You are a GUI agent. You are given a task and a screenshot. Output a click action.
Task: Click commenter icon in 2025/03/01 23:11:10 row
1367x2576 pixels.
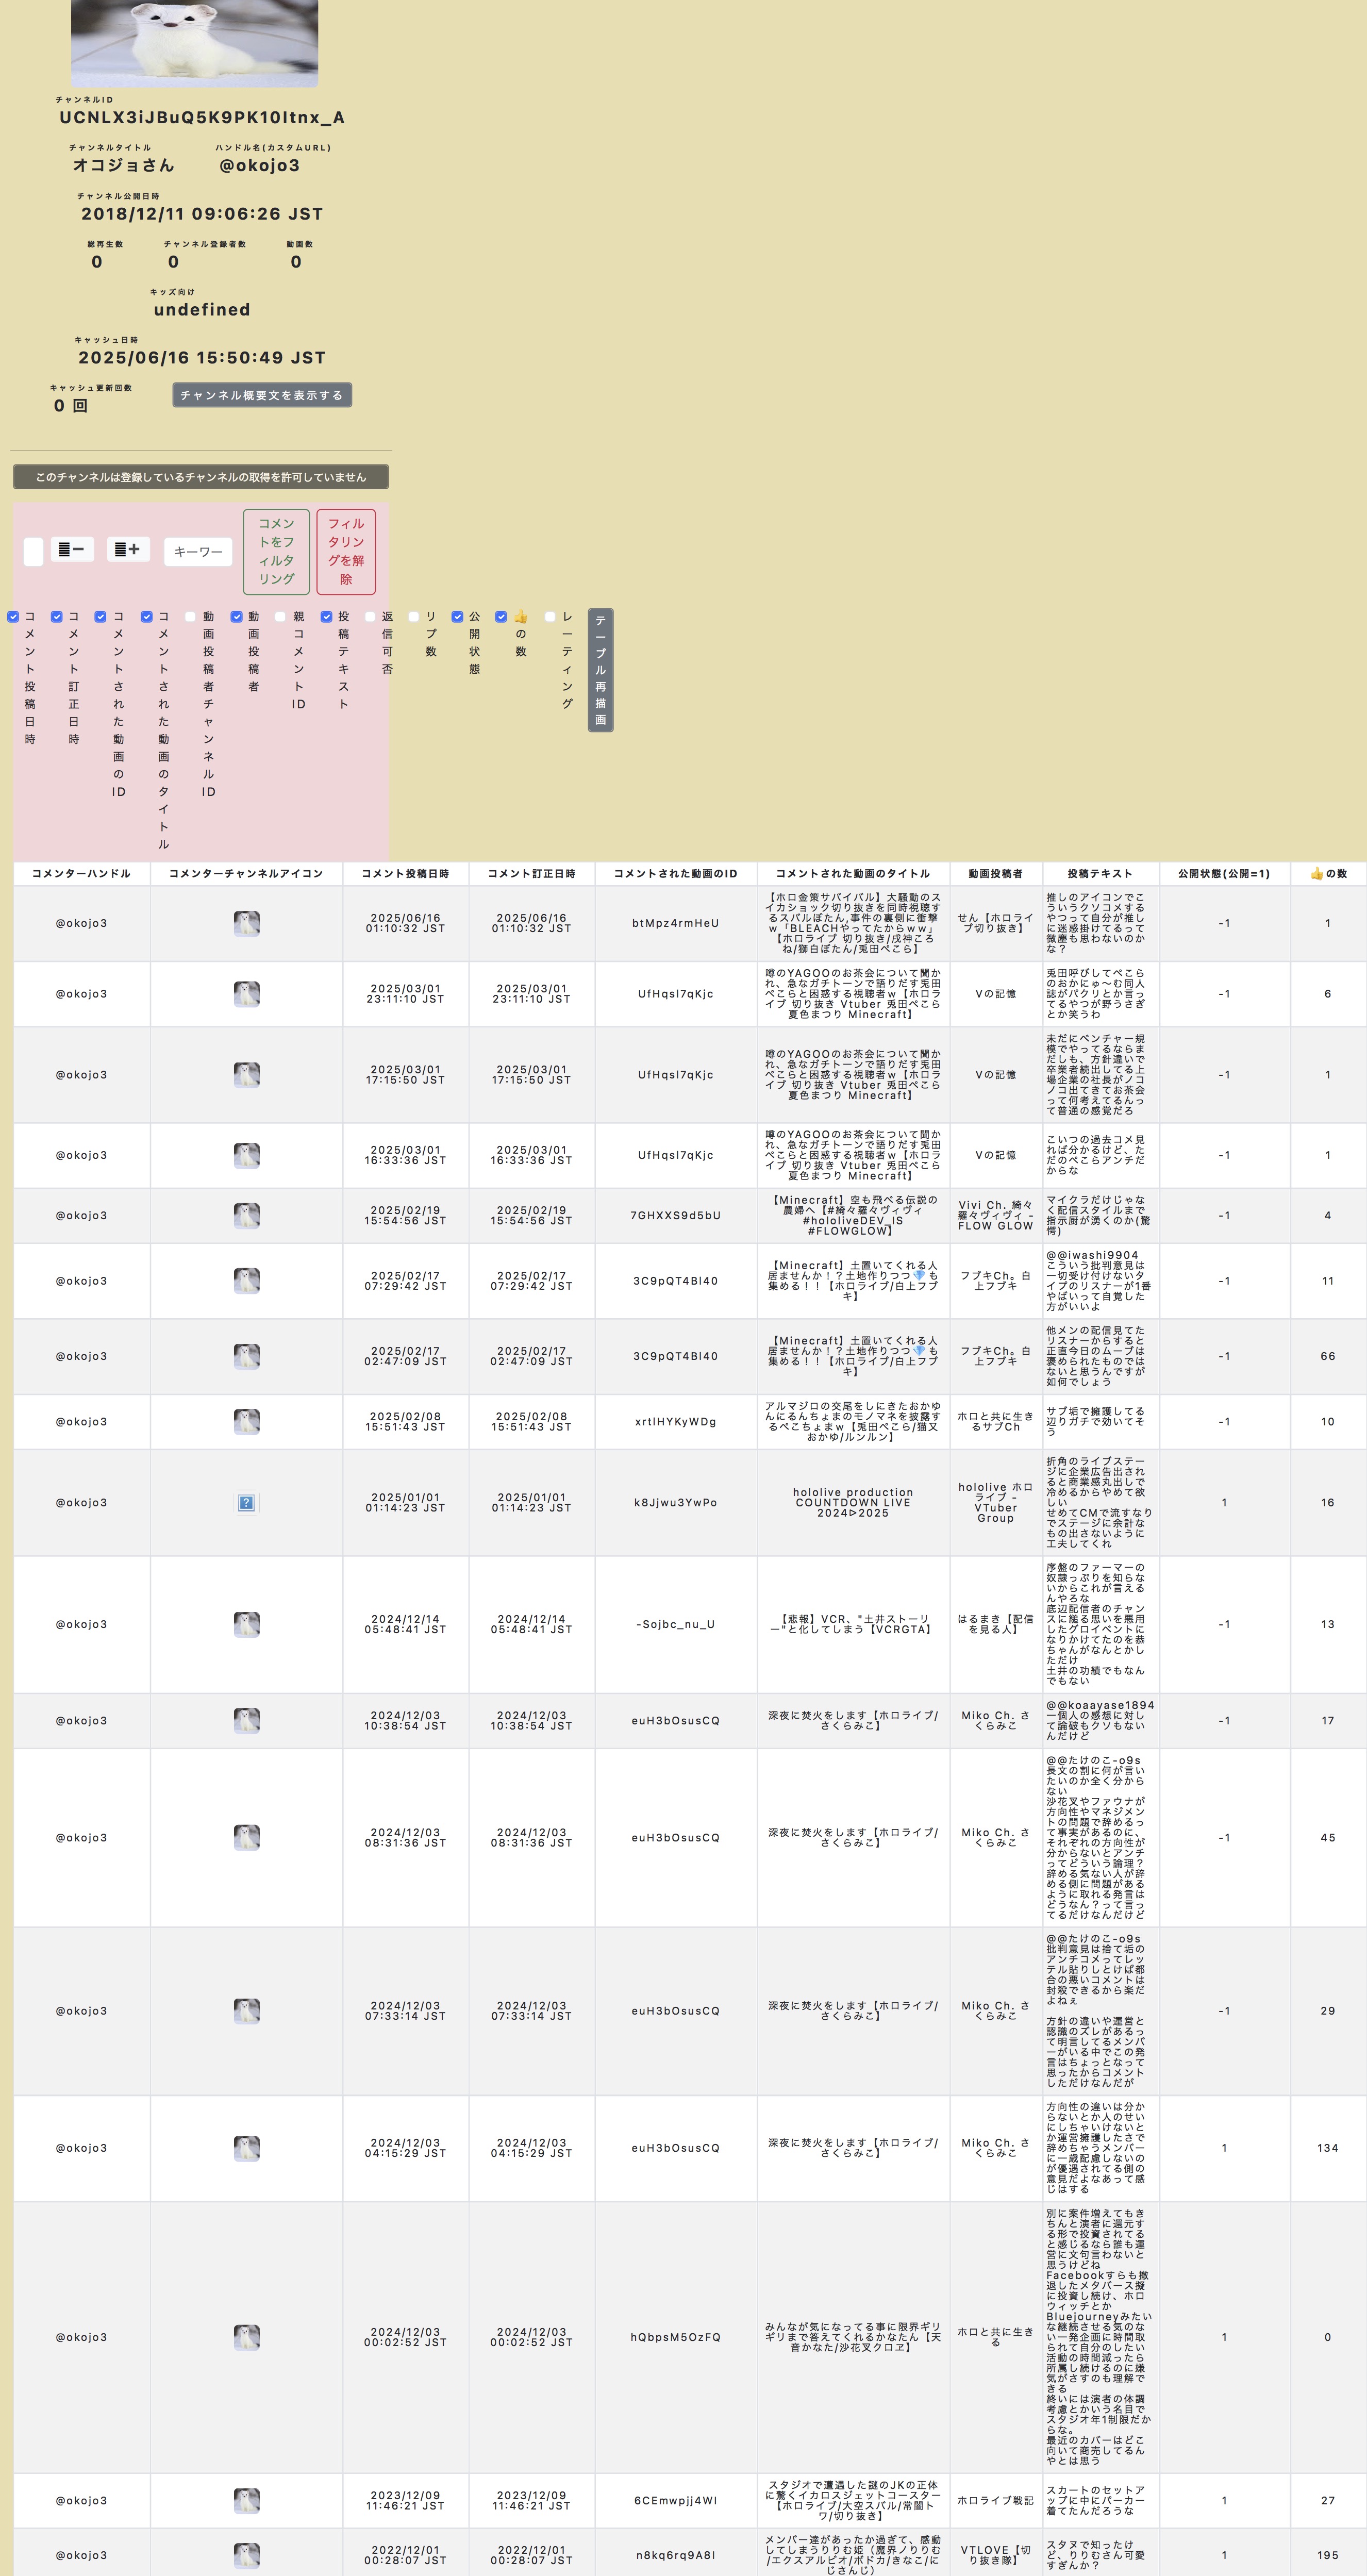click(x=246, y=994)
